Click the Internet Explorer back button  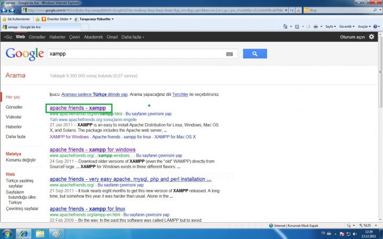click(6, 10)
